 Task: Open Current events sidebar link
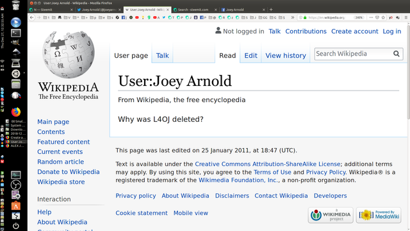pos(60,152)
